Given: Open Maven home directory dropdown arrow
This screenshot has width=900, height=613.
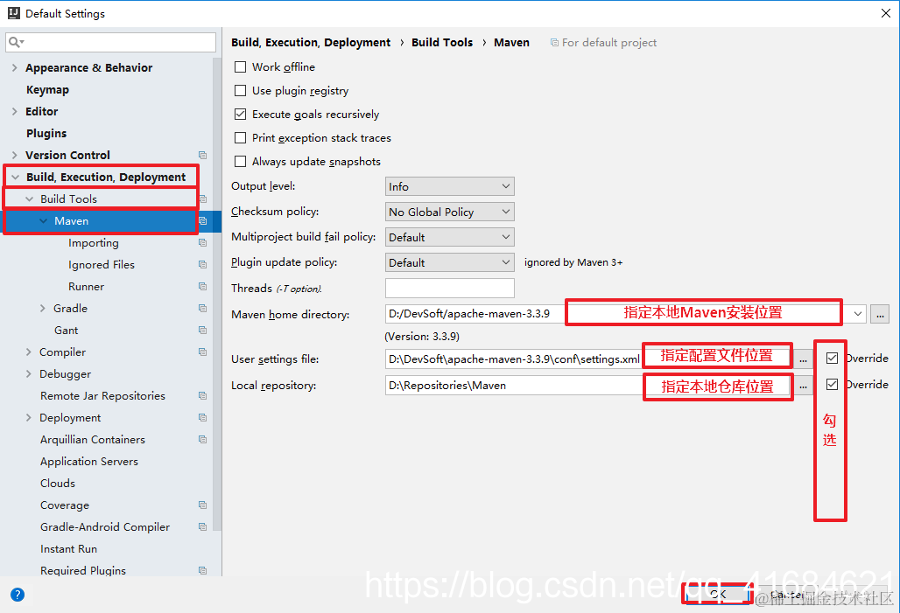Looking at the screenshot, I should pos(857,314).
